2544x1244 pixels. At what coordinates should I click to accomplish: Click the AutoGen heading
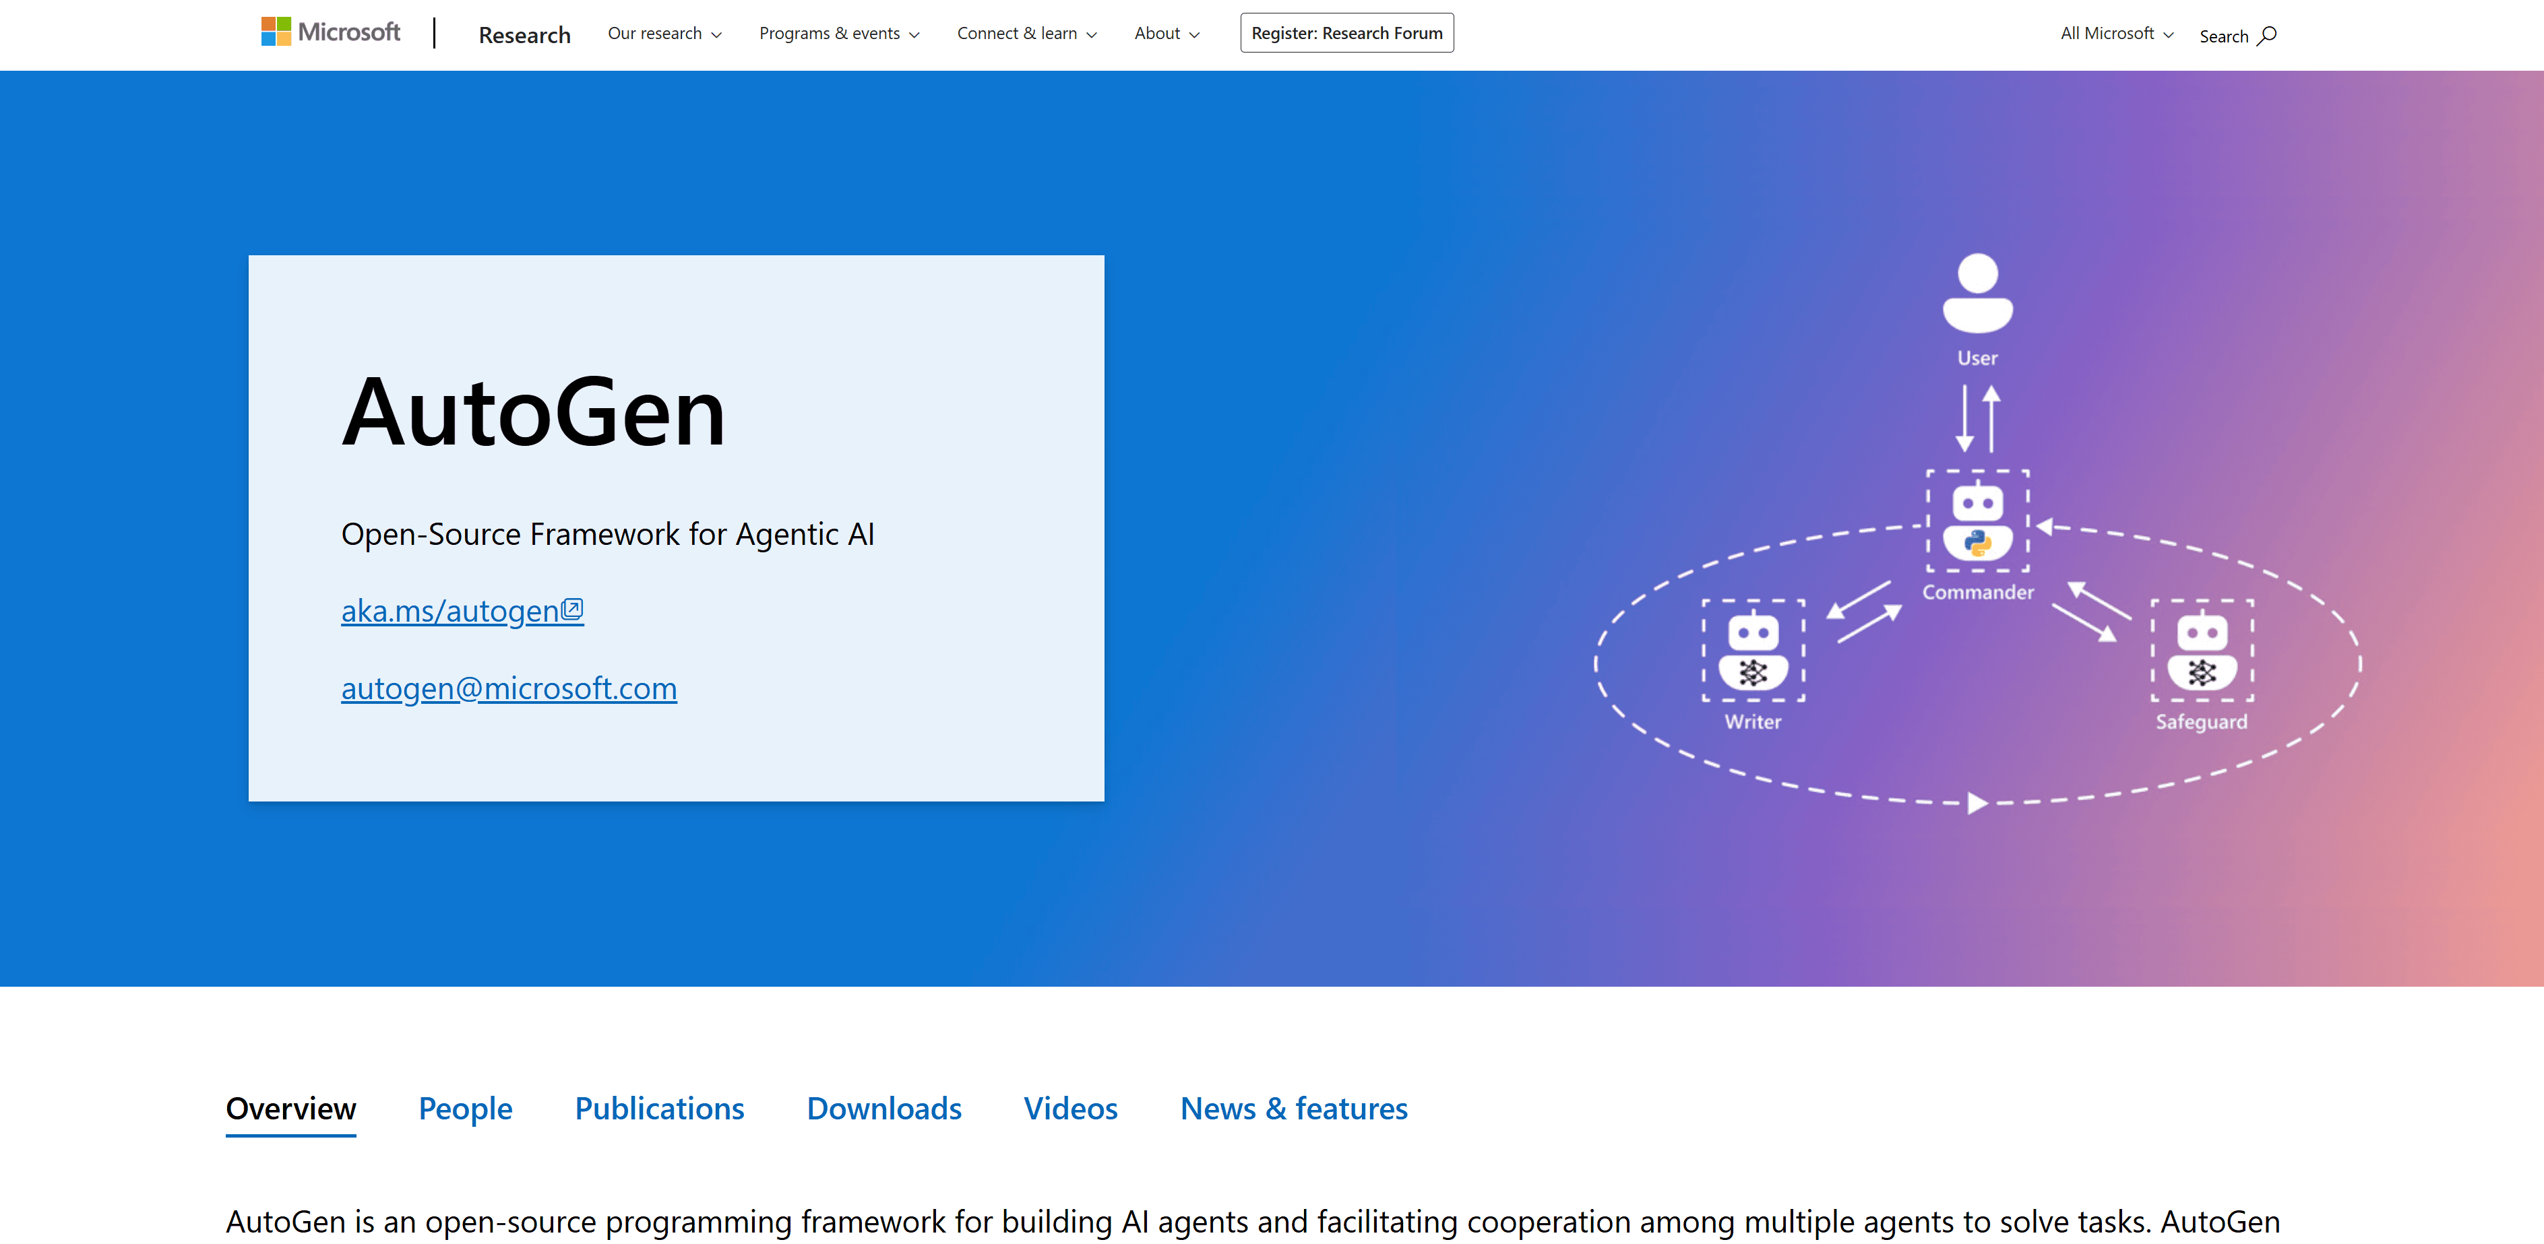(x=533, y=412)
